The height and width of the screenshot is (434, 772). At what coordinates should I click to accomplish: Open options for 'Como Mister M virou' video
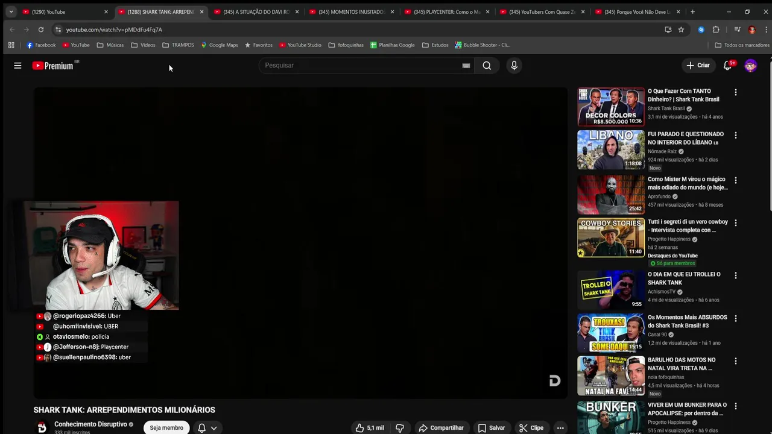(x=735, y=180)
